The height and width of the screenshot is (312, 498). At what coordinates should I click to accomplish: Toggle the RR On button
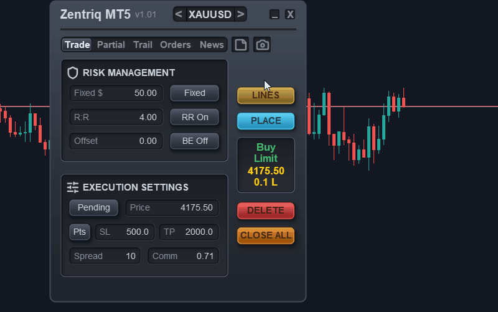point(195,117)
